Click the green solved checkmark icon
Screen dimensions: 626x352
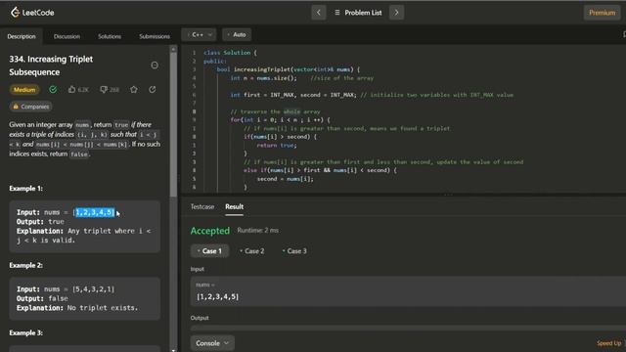53,89
